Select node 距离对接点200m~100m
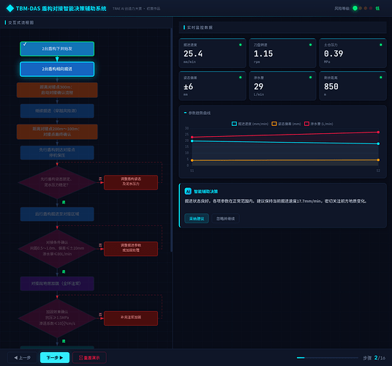This screenshot has height=366, width=392. [57, 132]
